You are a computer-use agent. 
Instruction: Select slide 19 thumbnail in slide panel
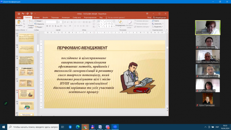(x=26, y=105)
